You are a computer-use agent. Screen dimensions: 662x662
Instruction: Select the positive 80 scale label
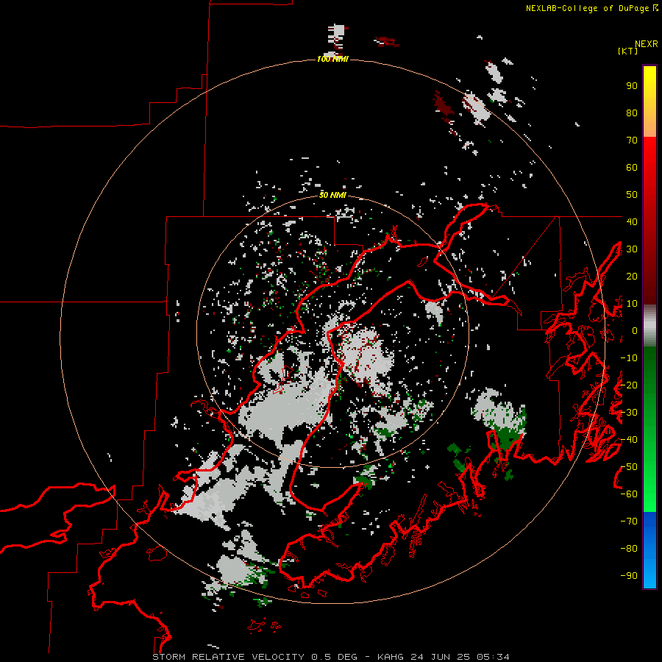click(632, 113)
